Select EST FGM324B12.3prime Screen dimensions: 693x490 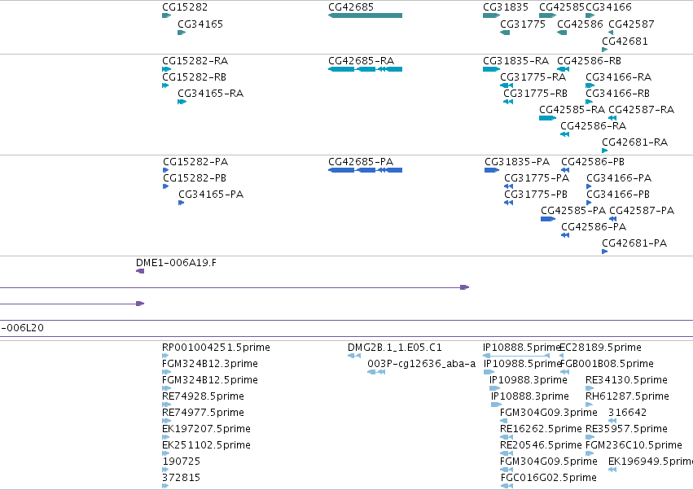click(210, 364)
